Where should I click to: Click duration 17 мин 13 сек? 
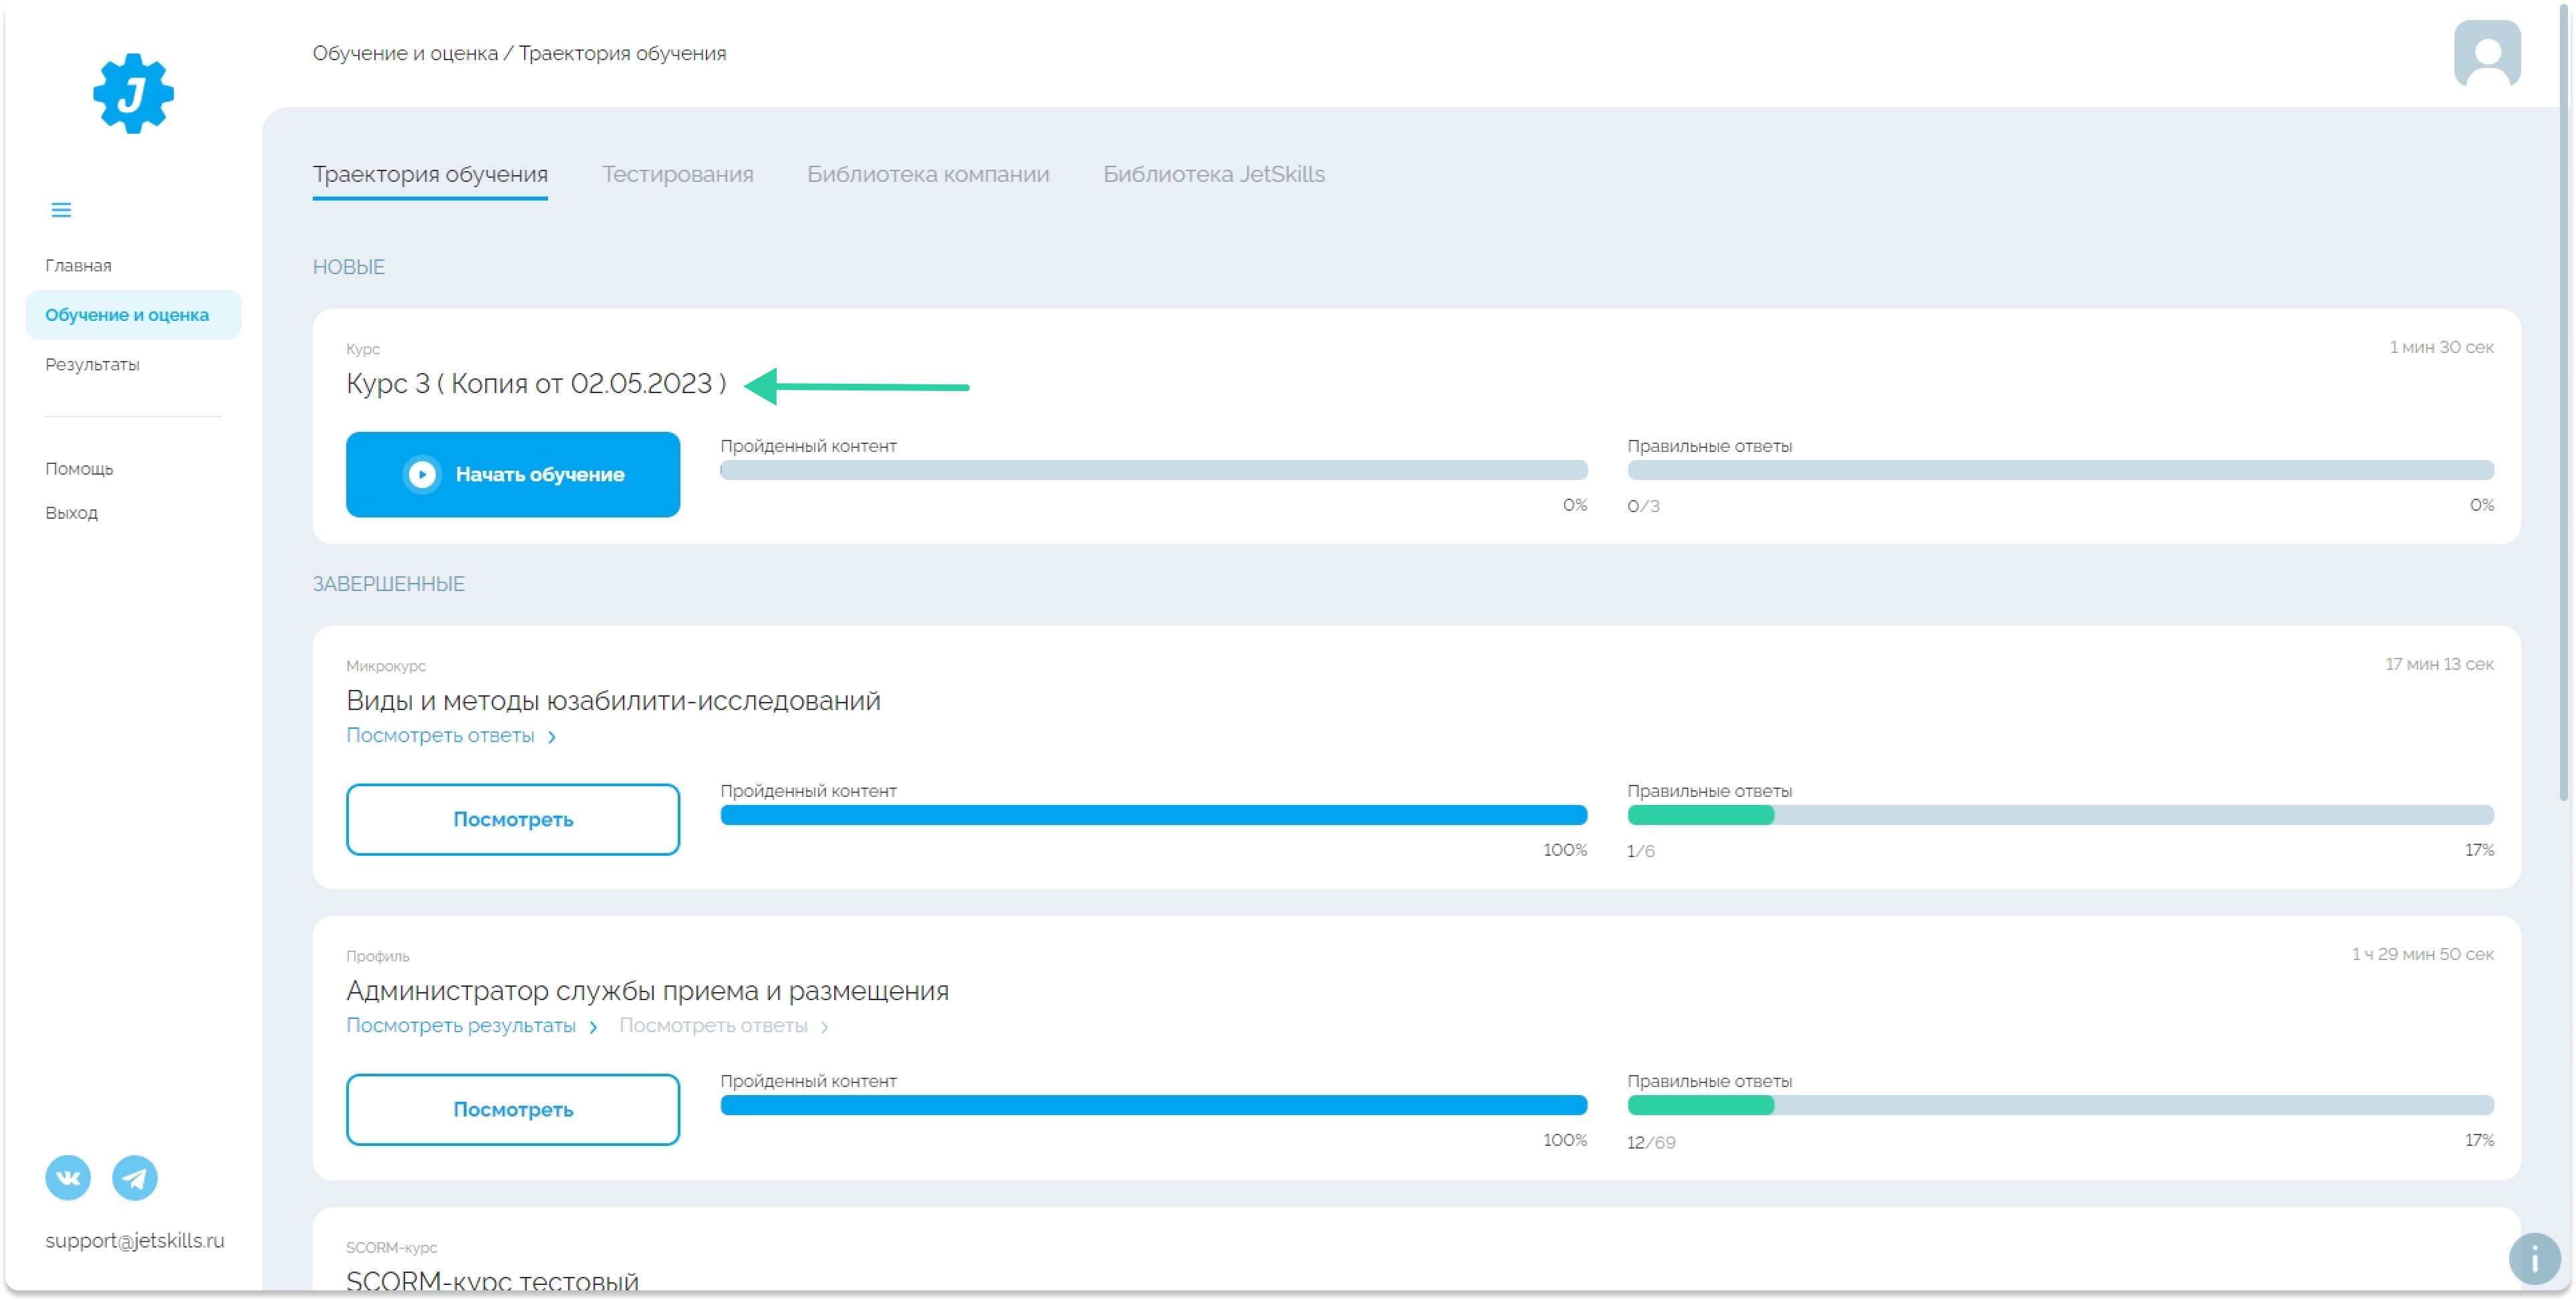(x=2439, y=664)
